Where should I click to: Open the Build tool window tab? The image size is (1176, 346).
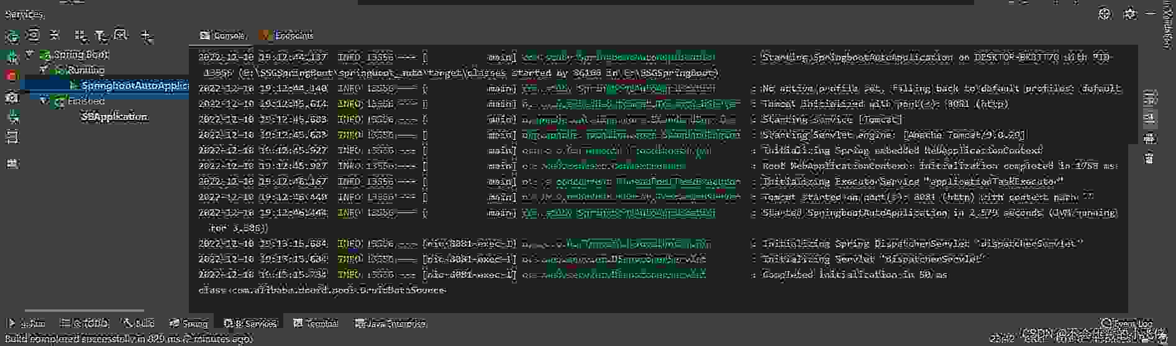139,324
